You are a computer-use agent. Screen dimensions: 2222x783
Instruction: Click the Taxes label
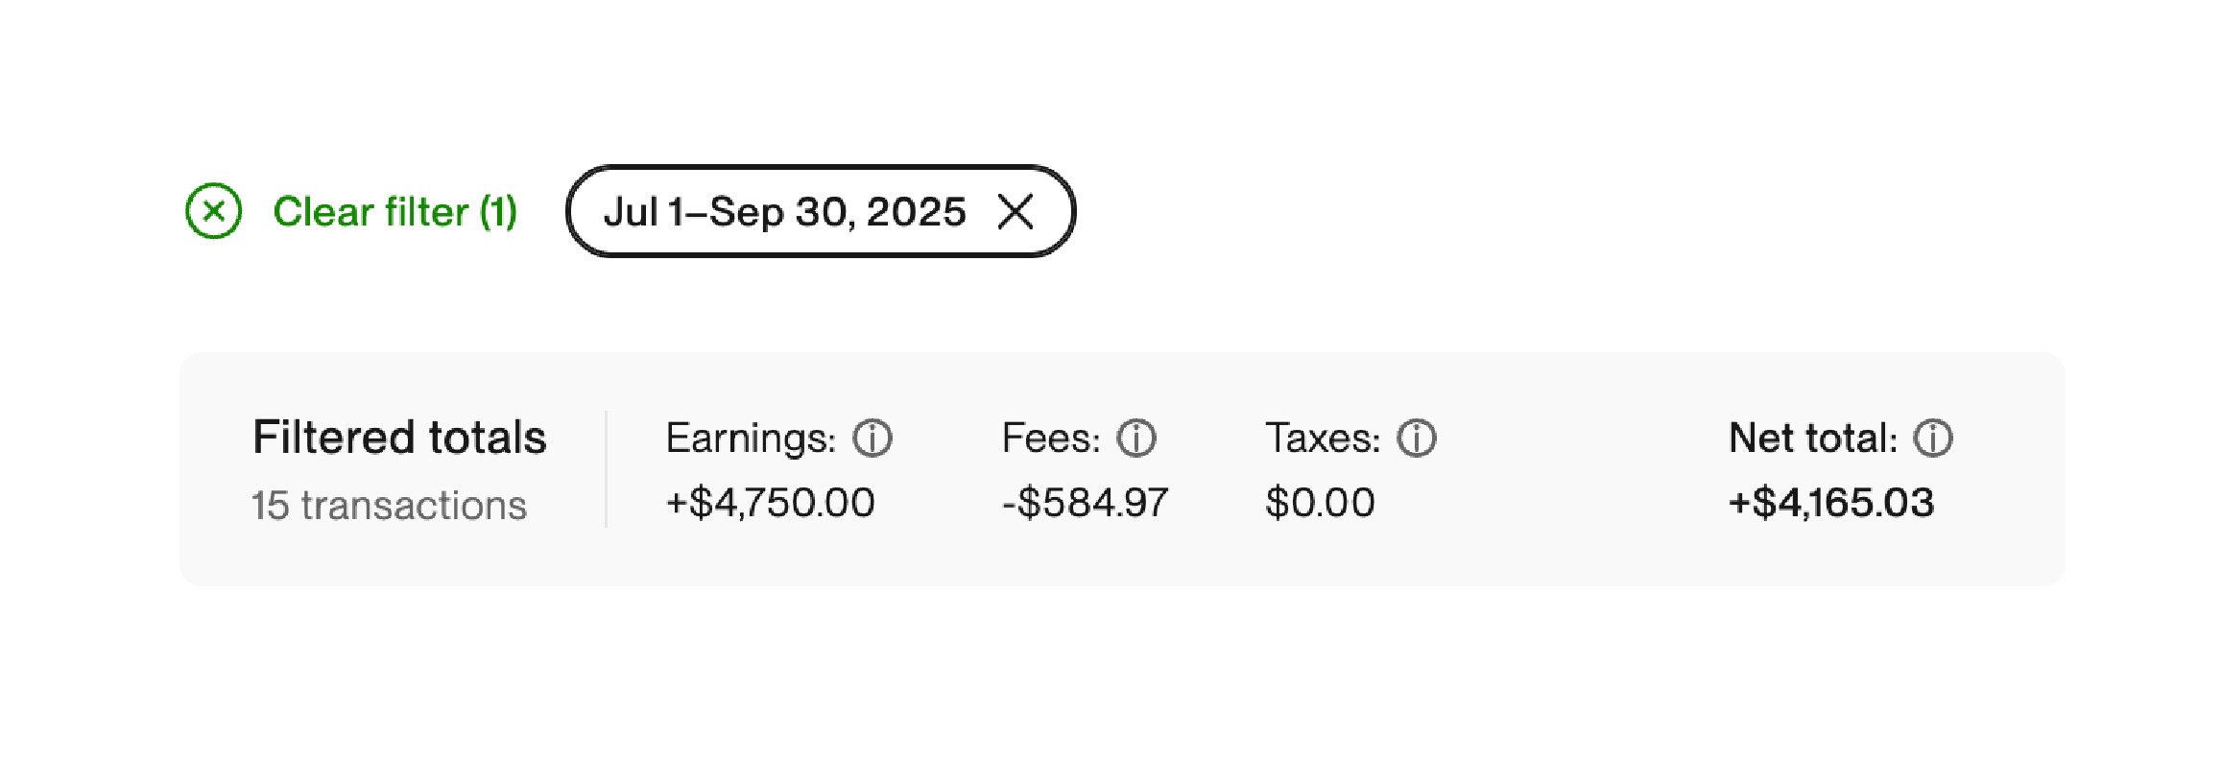point(1323,439)
